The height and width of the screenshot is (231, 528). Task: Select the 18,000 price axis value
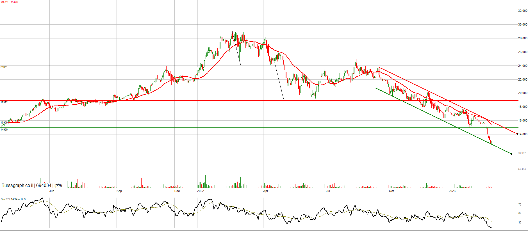coord(523,107)
